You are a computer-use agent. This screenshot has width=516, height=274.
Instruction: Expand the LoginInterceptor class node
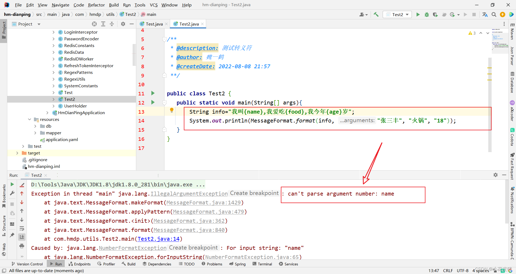coord(53,32)
